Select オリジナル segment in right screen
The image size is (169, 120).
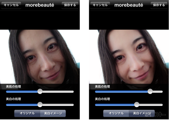116,113
